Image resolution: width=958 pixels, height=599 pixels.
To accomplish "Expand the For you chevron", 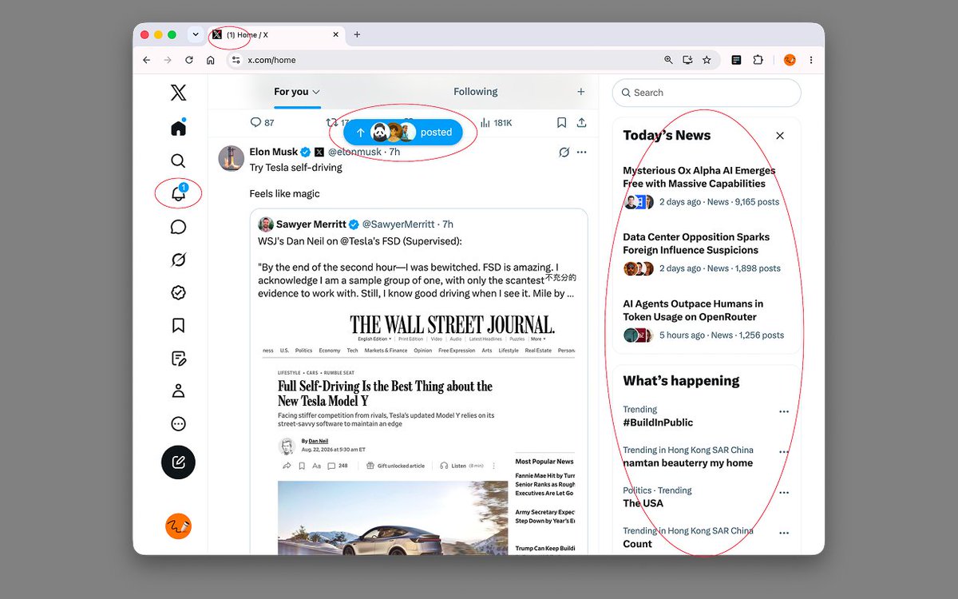I will tap(316, 92).
